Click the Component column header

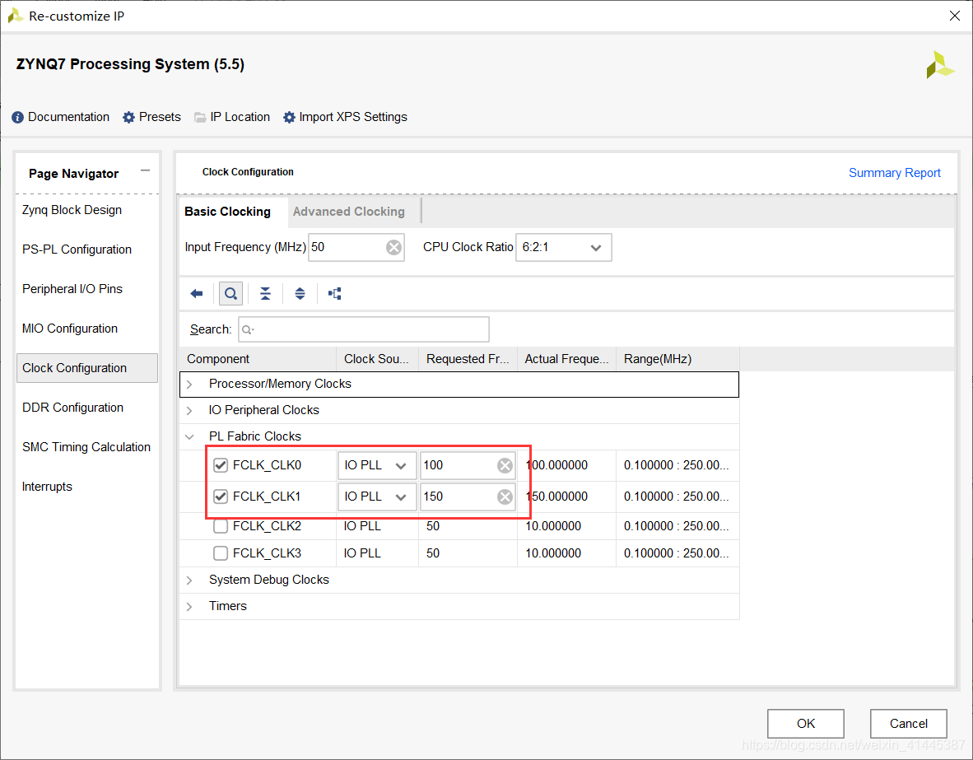point(258,360)
